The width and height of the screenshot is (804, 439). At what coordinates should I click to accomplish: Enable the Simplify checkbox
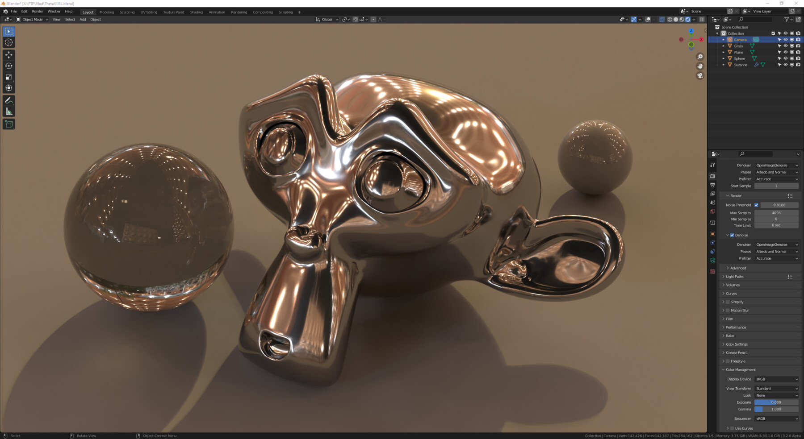coord(728,302)
